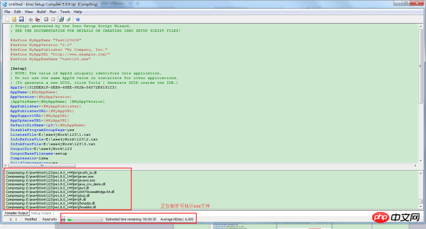Click the Modified status bar entry

click(x=31, y=219)
